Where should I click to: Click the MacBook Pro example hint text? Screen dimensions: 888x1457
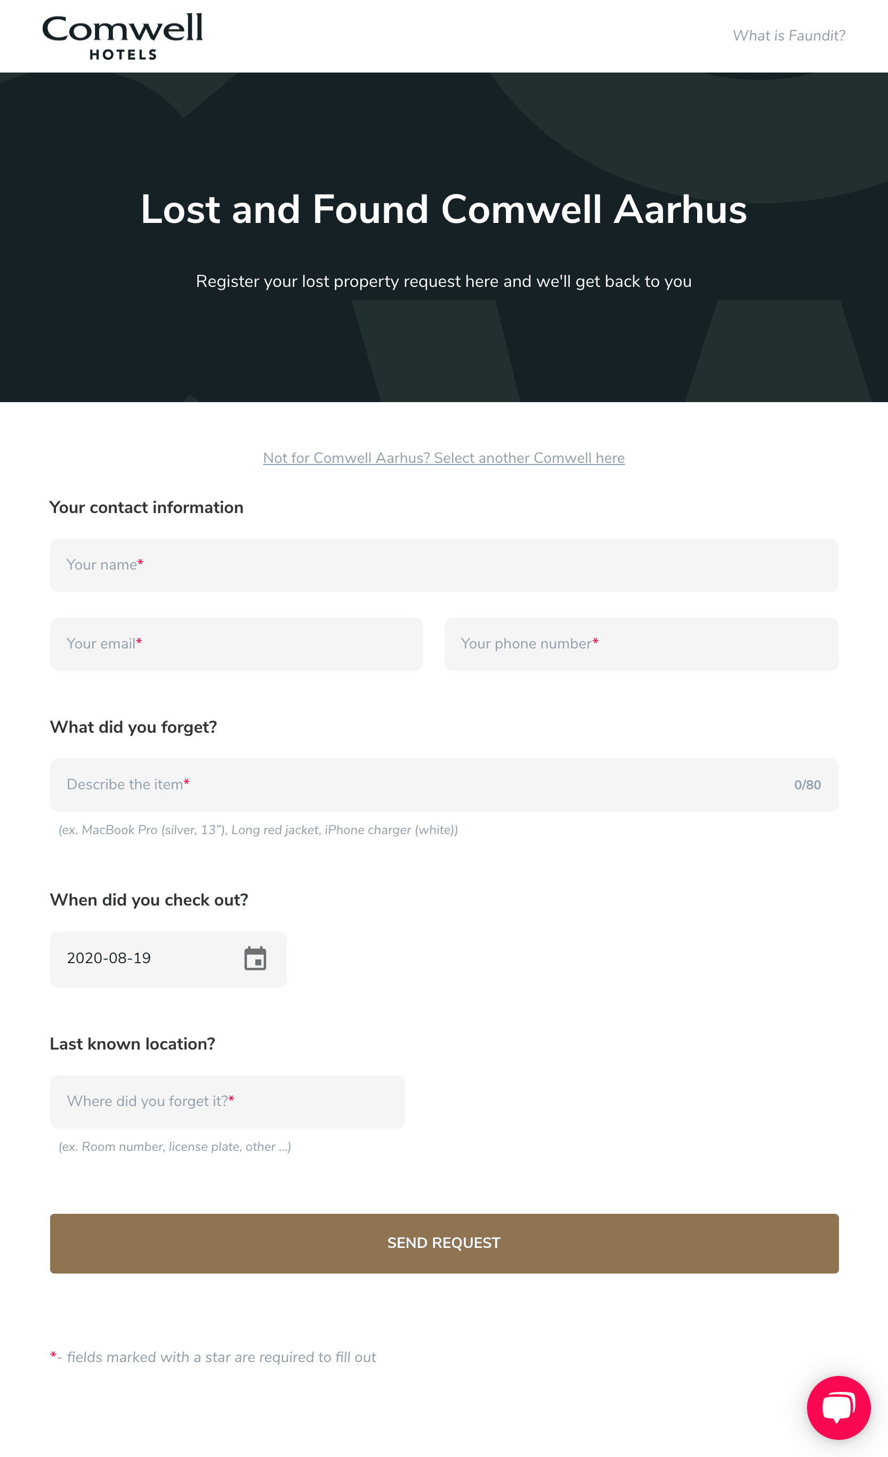pyautogui.click(x=258, y=830)
